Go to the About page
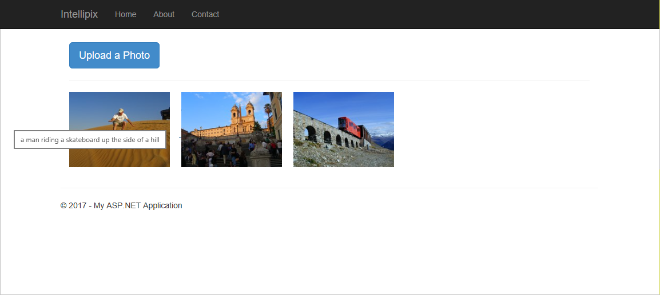The width and height of the screenshot is (660, 295). [164, 14]
